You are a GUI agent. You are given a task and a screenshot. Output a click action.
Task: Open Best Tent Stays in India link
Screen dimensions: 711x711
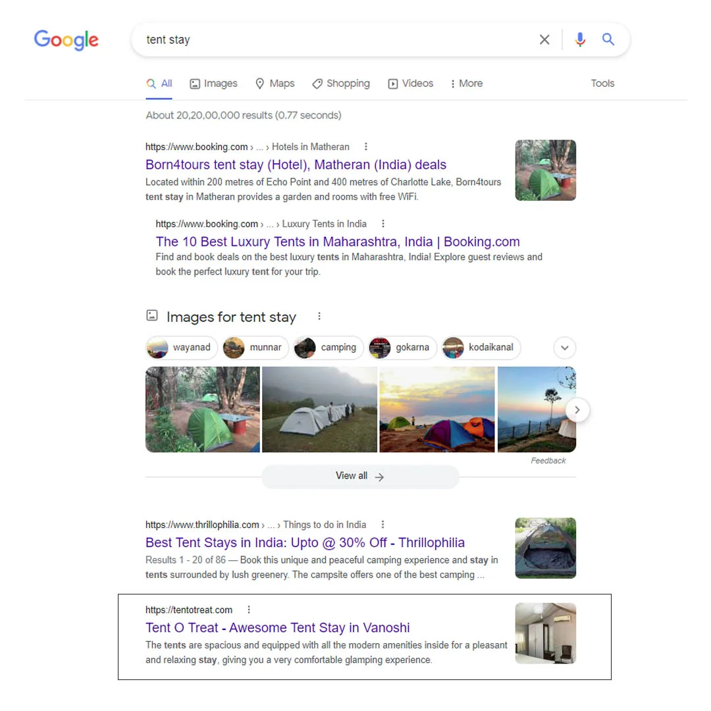pos(305,542)
